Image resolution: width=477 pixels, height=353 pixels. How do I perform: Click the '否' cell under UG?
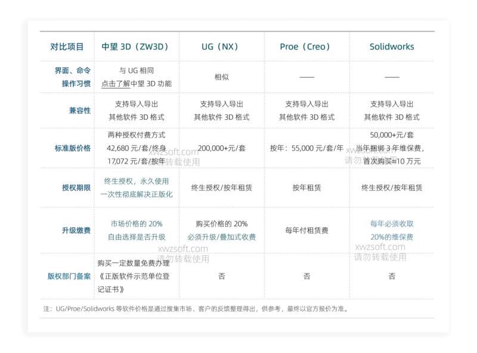click(x=221, y=276)
